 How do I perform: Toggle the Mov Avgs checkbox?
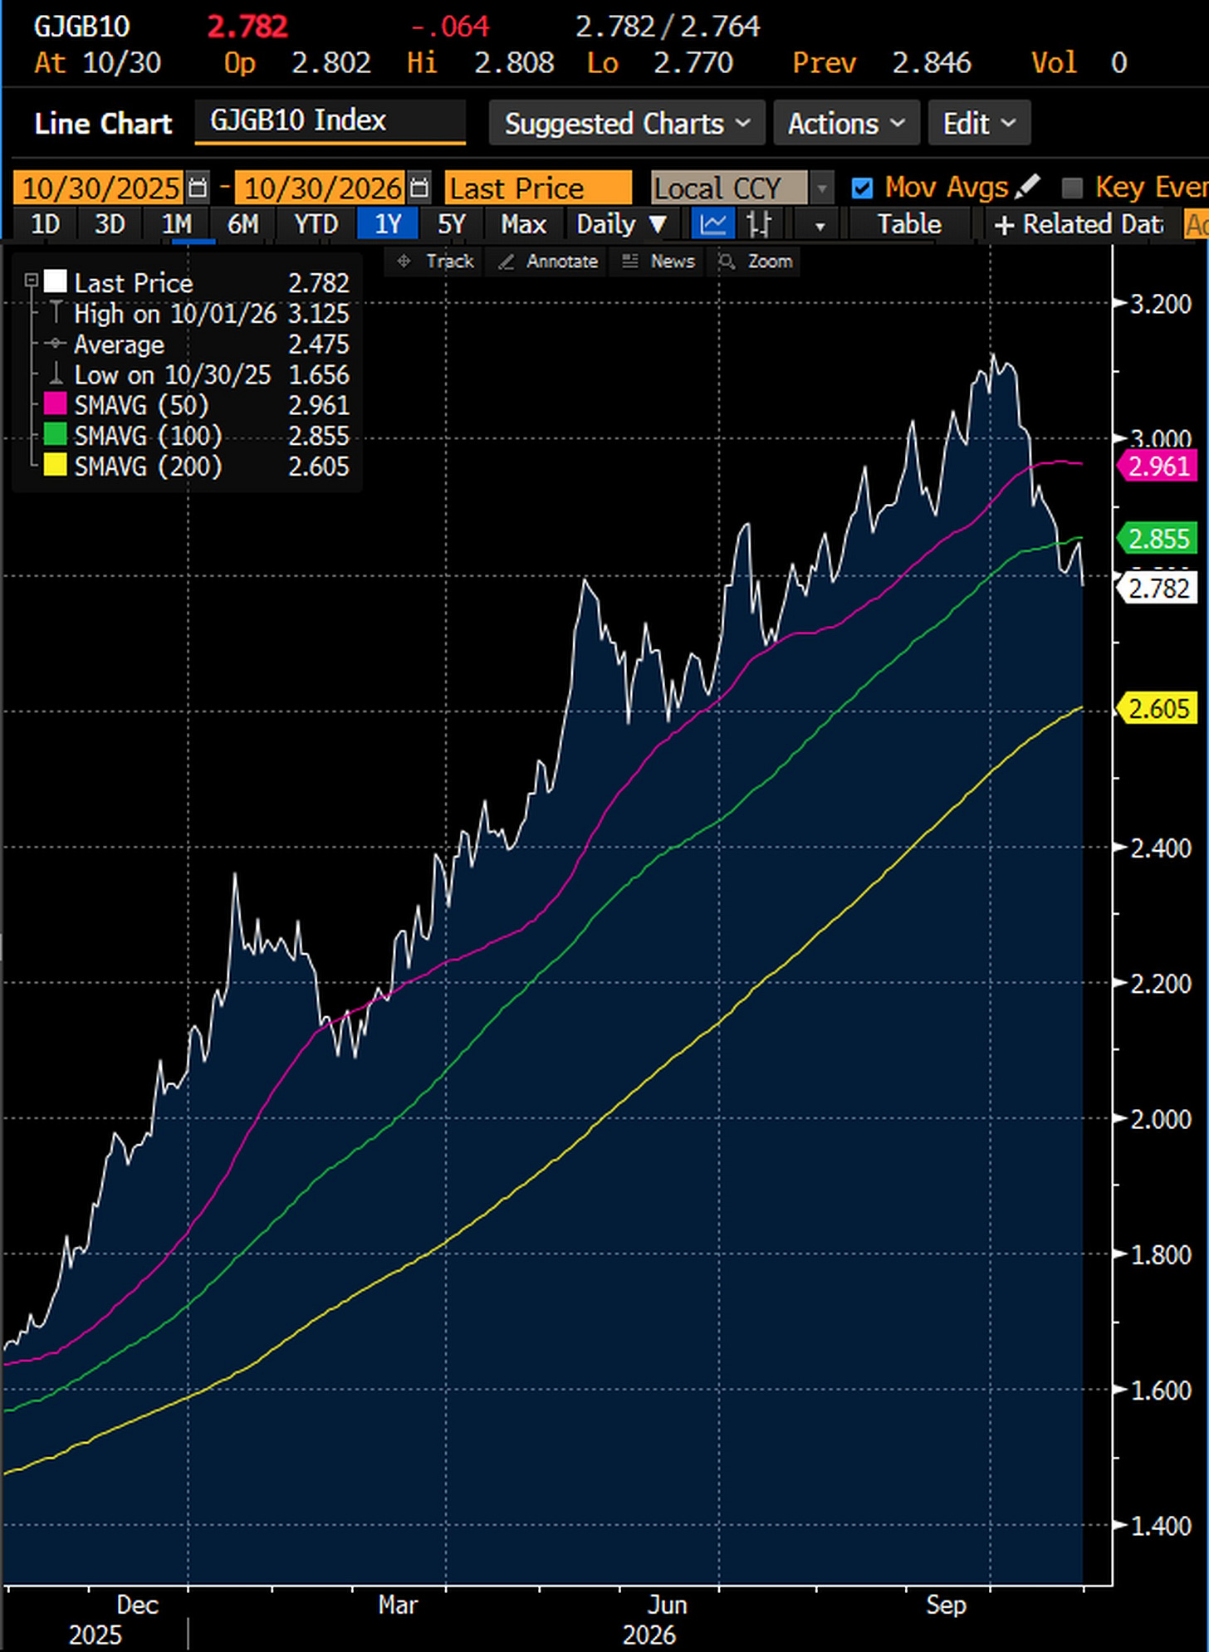coord(862,188)
